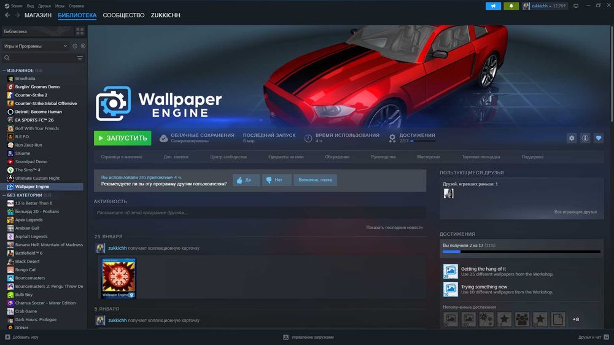Open Центр сообщества link
This screenshot has height=345, width=614.
coord(228,157)
